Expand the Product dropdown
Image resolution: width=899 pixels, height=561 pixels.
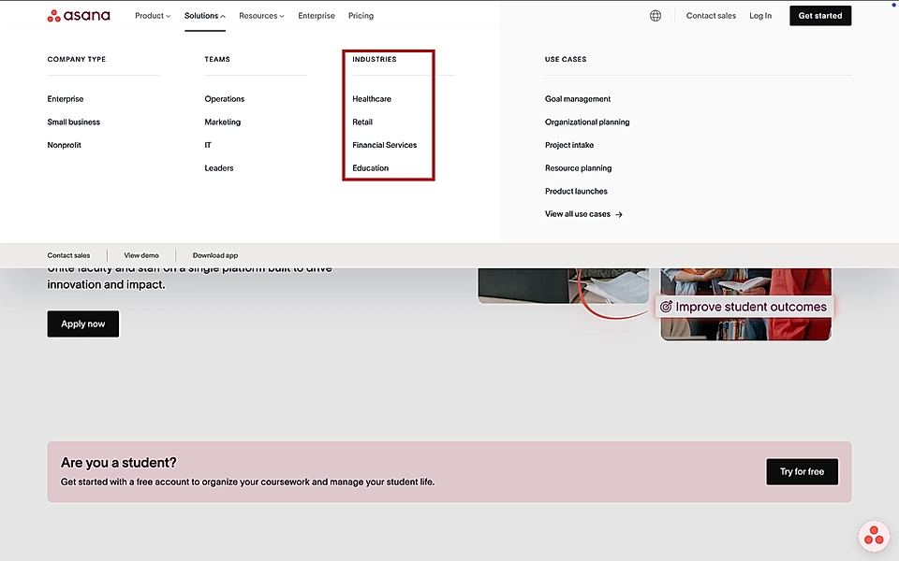click(152, 15)
